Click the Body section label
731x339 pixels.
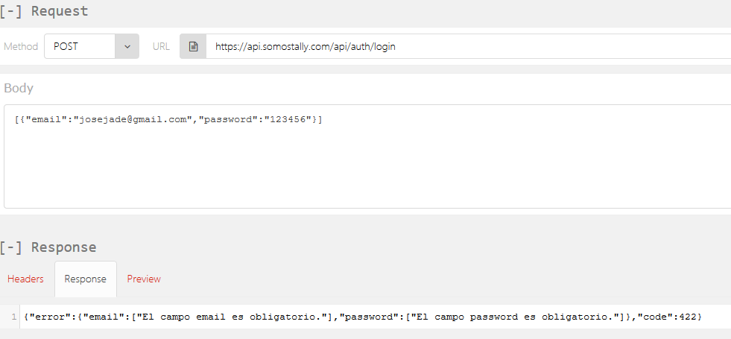[x=19, y=88]
